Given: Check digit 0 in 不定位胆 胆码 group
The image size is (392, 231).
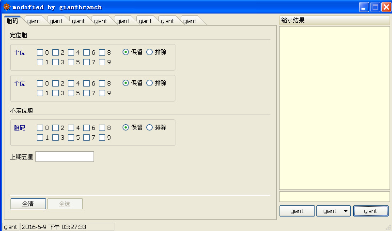Looking at the screenshot, I should [40, 128].
